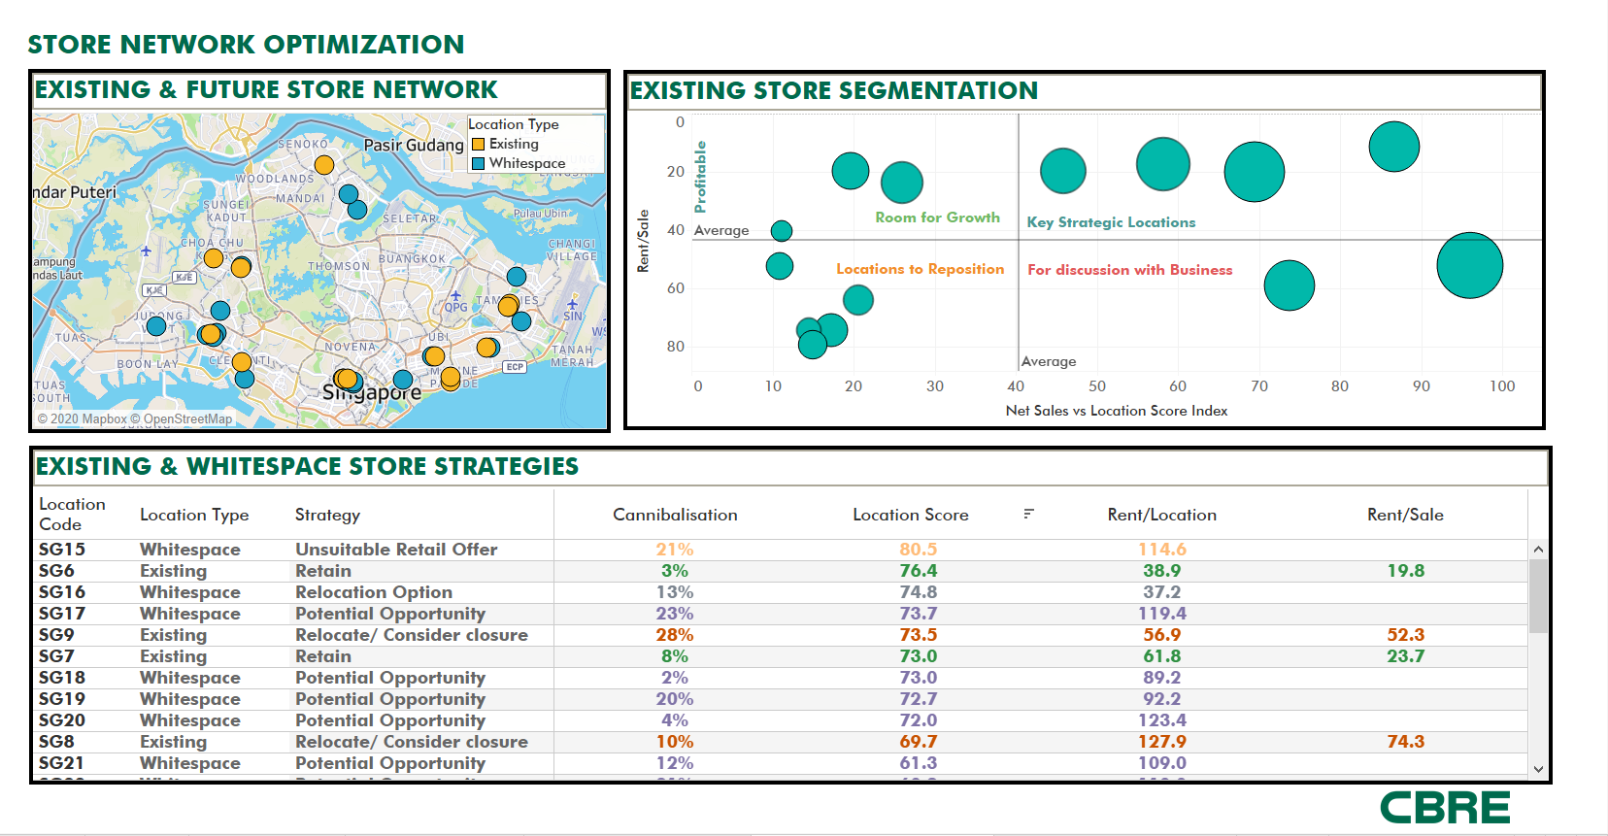Click table scrollbar up arrow
Screen dimensions: 1608x836
coord(1538,550)
